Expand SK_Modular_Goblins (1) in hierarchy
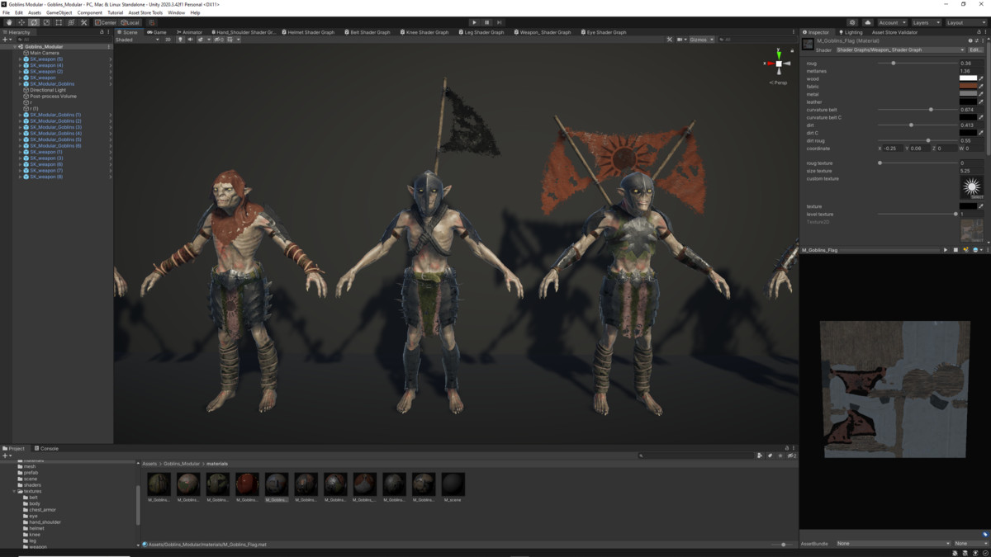Image resolution: width=991 pixels, height=557 pixels. (20, 115)
